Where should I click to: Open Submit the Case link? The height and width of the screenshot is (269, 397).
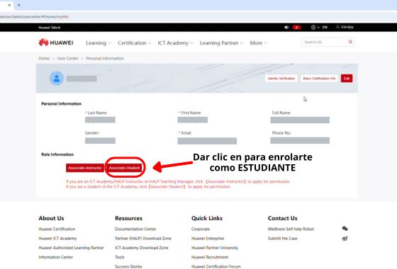283,238
